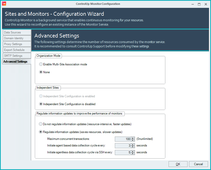Open the Data Sources tab

17,32
